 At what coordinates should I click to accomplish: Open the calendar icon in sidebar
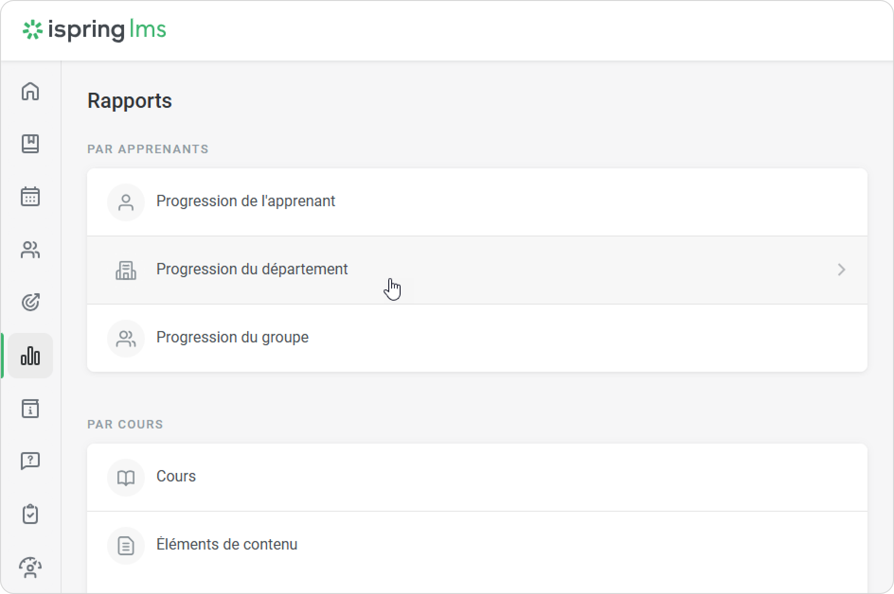tap(30, 197)
